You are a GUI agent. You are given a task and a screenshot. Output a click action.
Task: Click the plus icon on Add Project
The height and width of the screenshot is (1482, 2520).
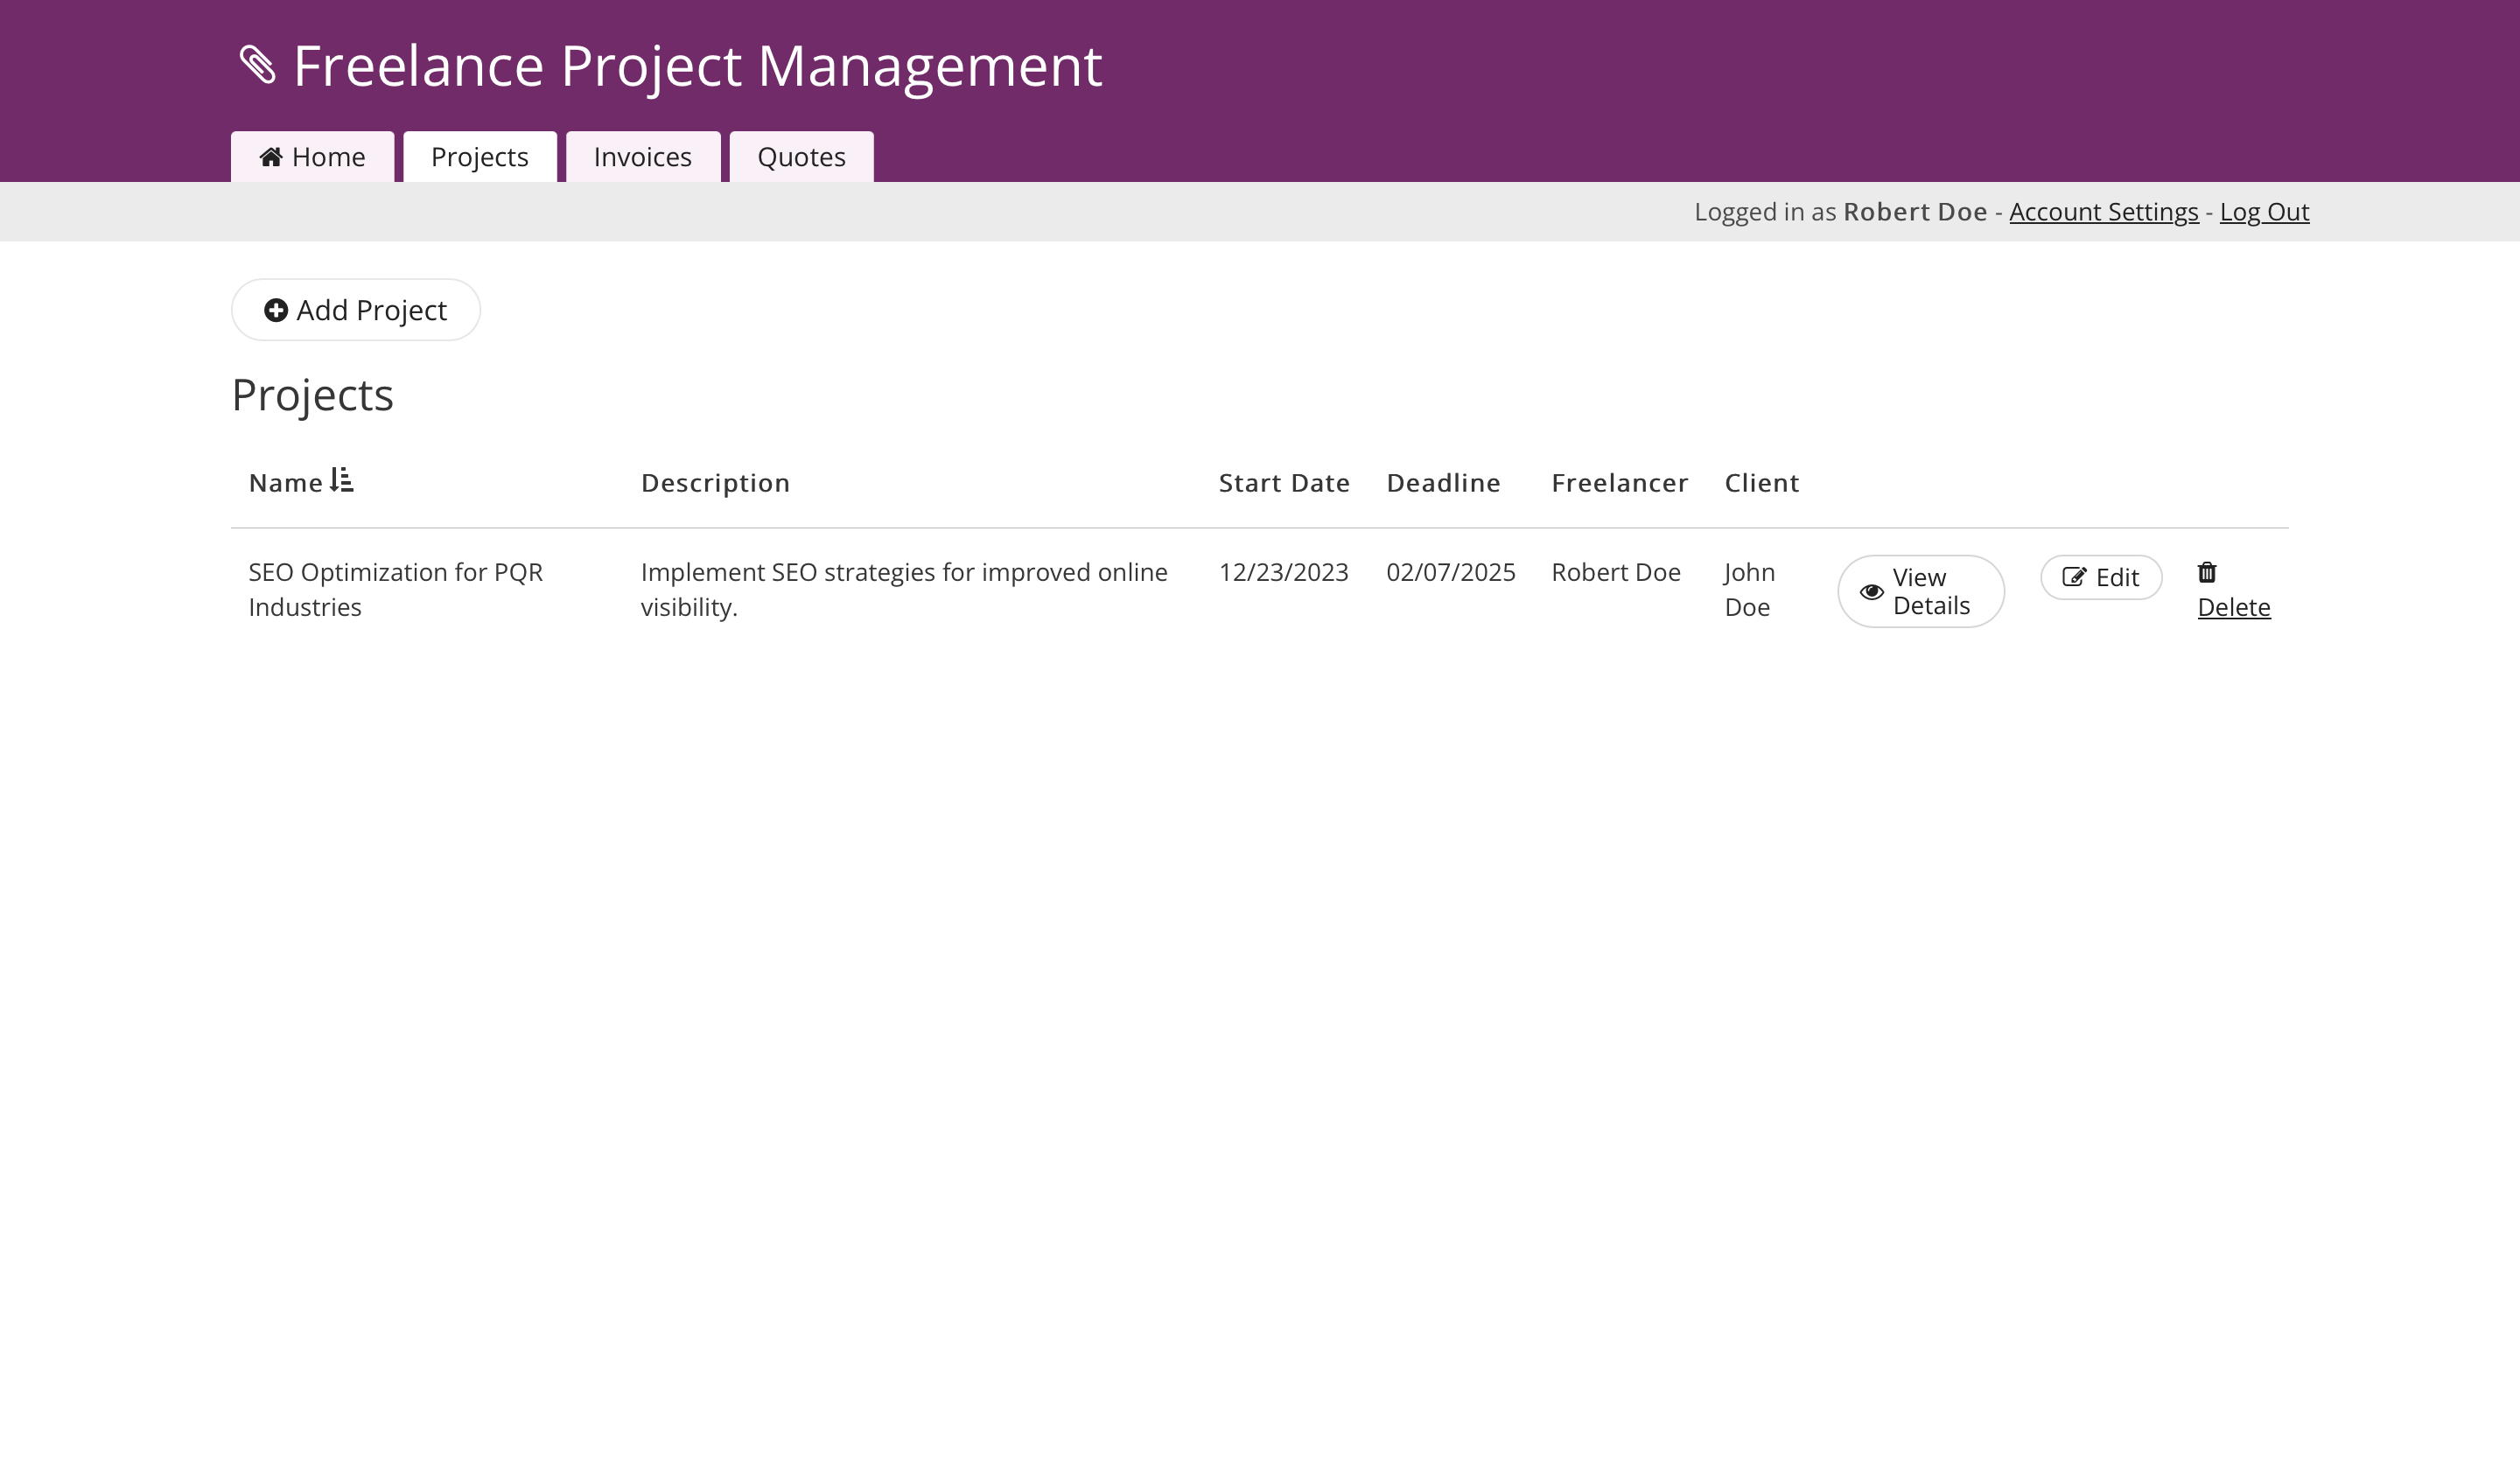pos(276,310)
